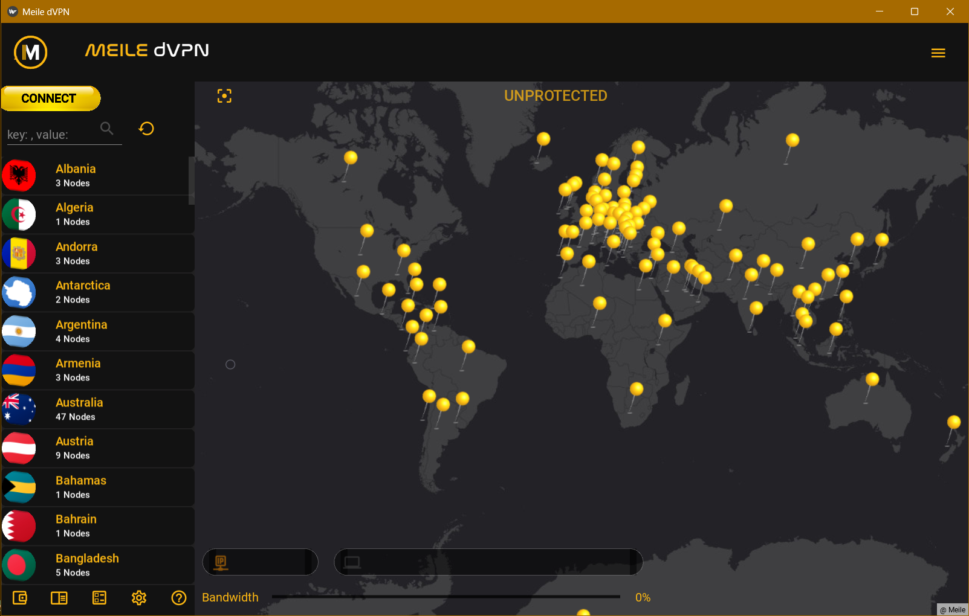Click the CONNECT button

pos(50,98)
